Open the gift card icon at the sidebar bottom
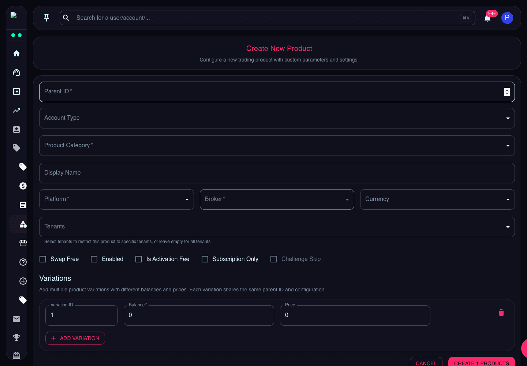Screen dimensions: 527x366 (x=16, y=355)
